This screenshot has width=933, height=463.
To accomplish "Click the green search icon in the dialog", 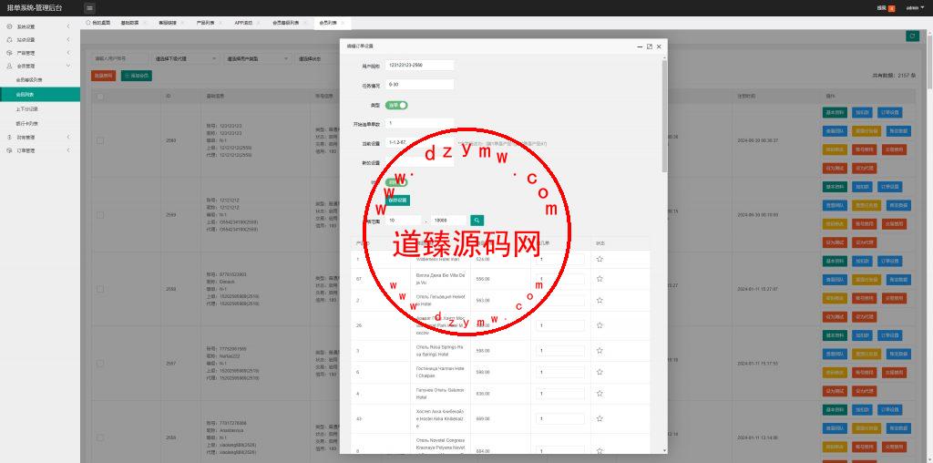I will click(x=477, y=221).
